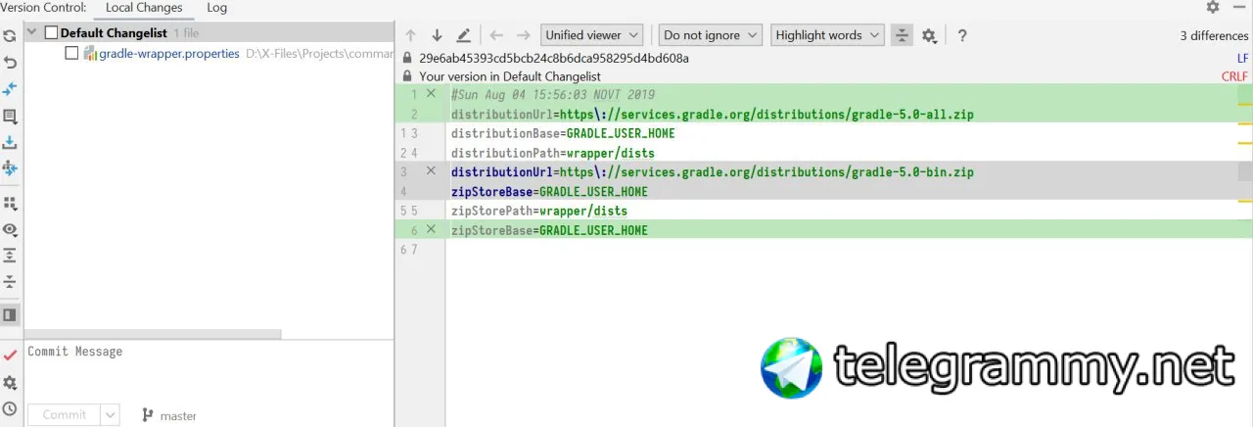
Task: Click the distributionBase=GRADLE_USER_HOME line
Action: pyautogui.click(x=563, y=133)
